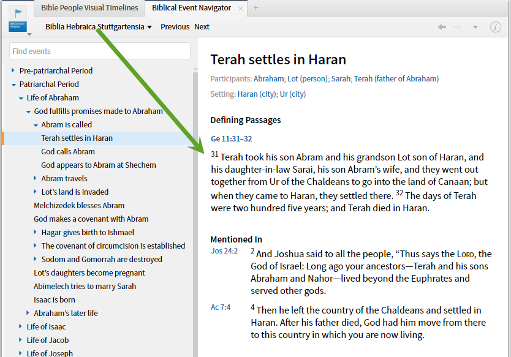Click the Previous button
The image size is (511, 357).
tap(175, 27)
